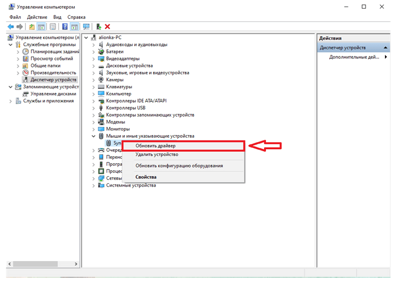Choose Удалить устройство from context menu
The width and height of the screenshot is (404, 281).
coord(183,155)
